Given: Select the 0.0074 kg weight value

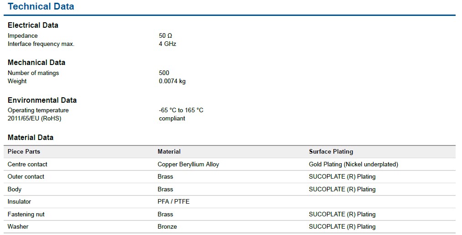Looking at the screenshot, I should pyautogui.click(x=172, y=81).
